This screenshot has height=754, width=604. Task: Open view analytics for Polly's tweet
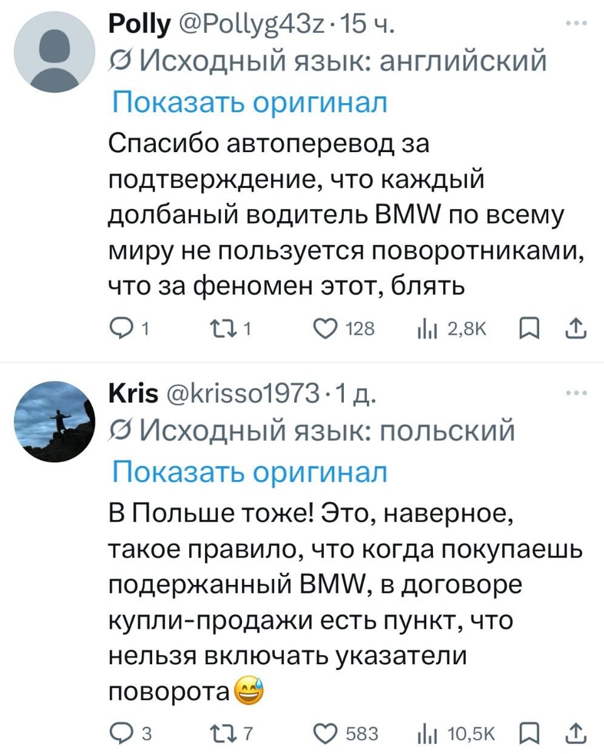[x=428, y=328]
